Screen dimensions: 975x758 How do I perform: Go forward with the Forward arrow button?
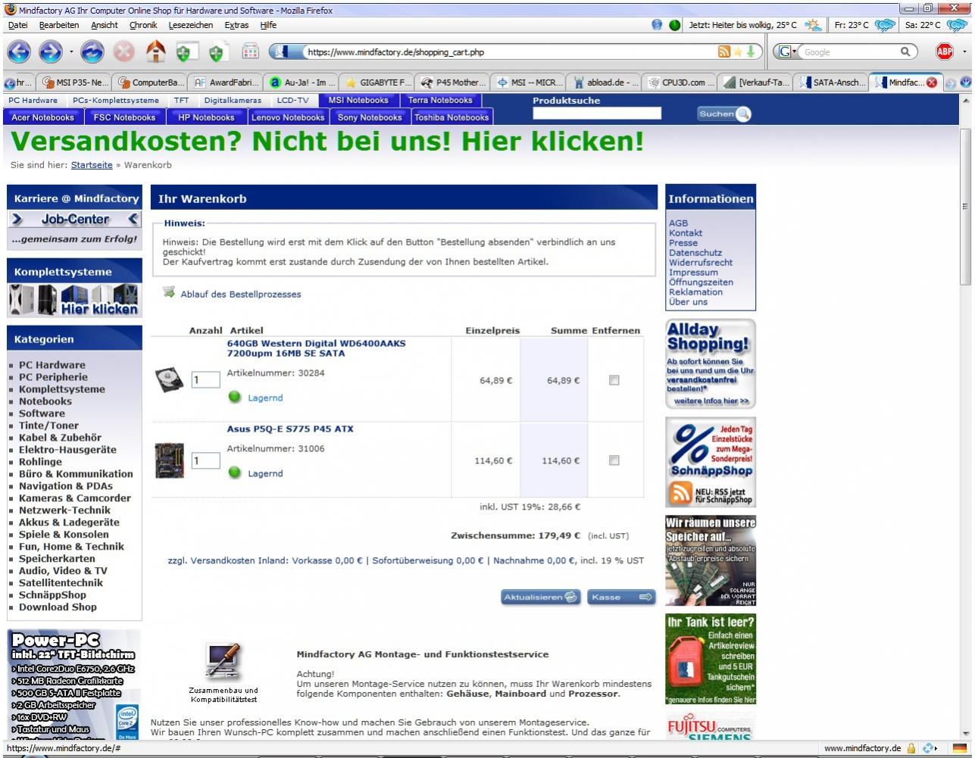click(x=51, y=53)
